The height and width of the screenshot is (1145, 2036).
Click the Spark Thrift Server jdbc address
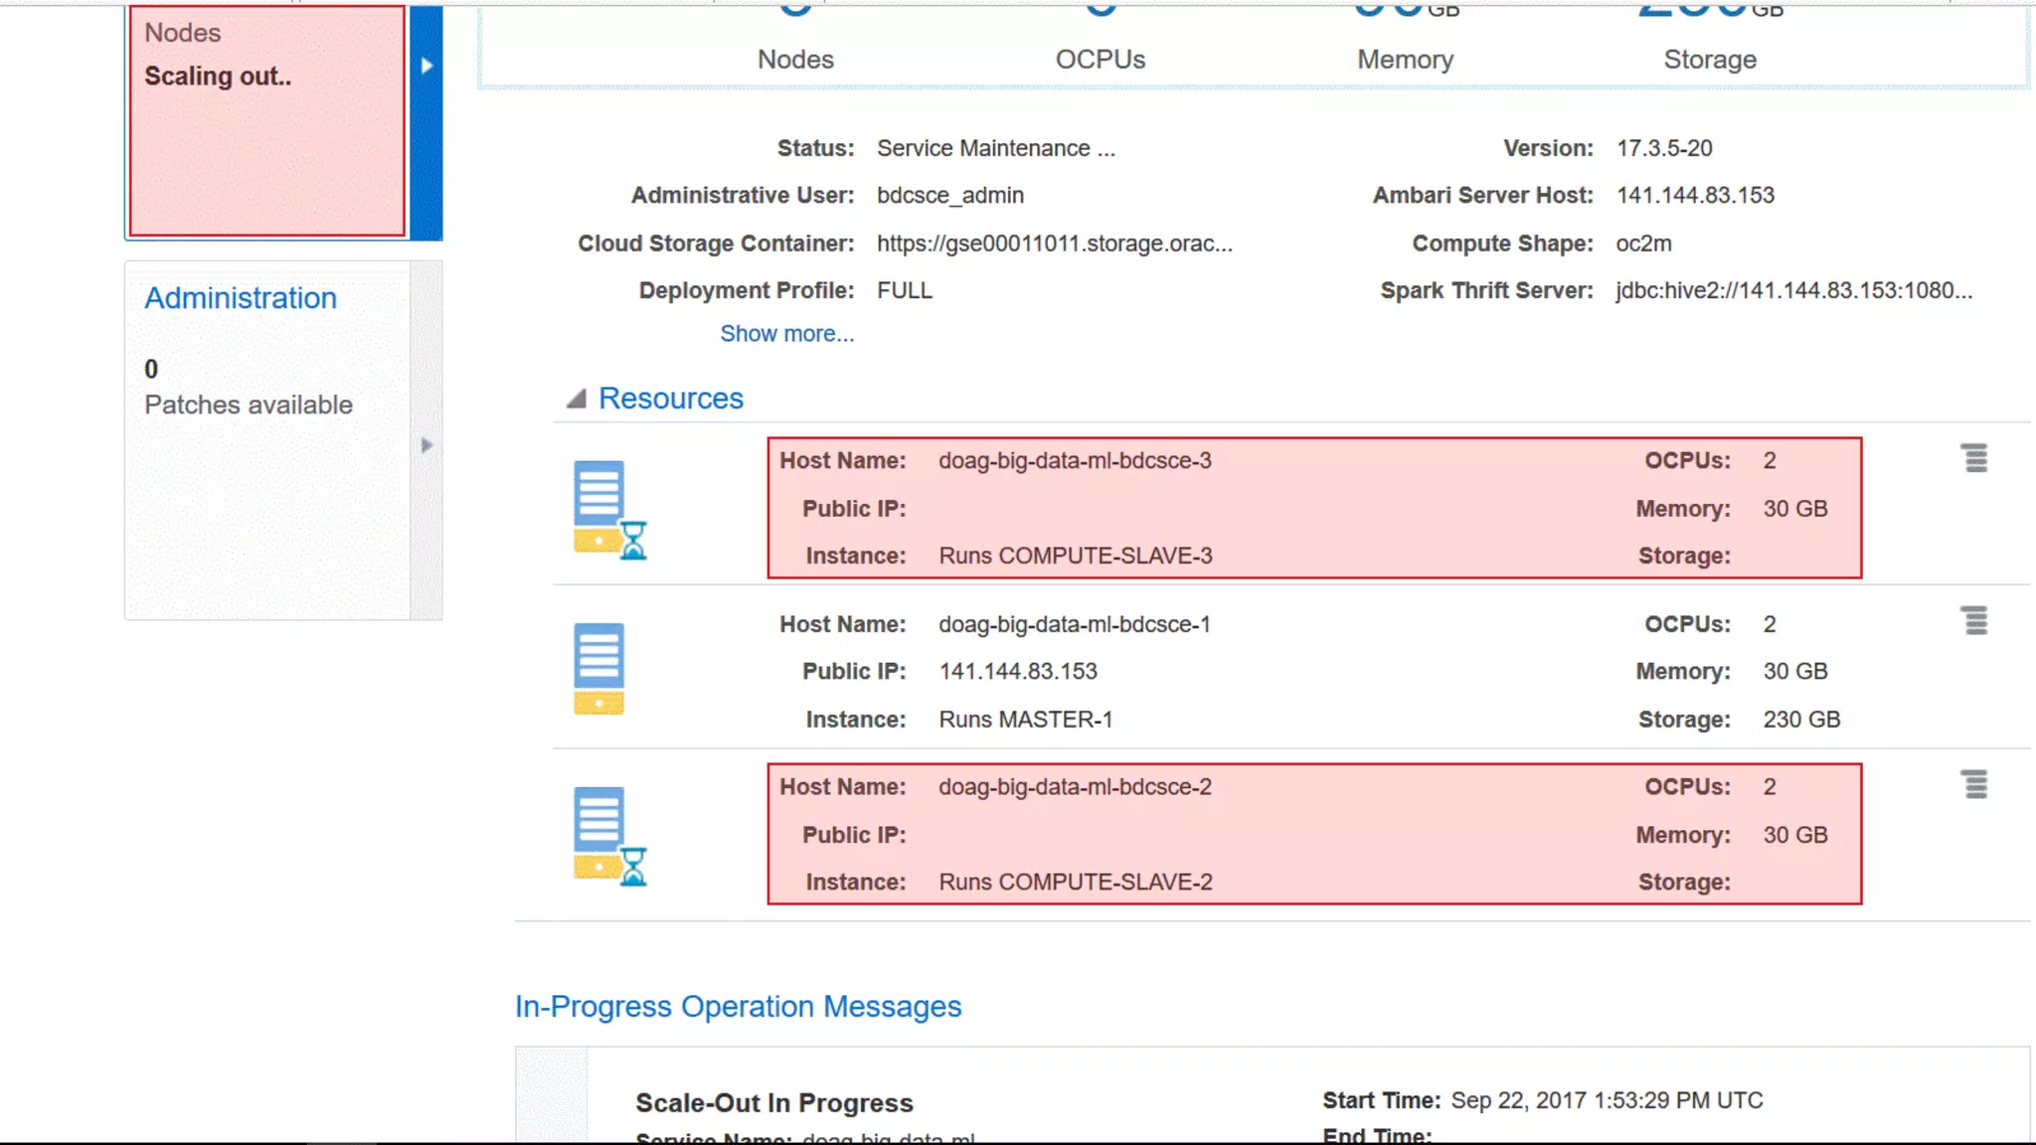[1792, 290]
